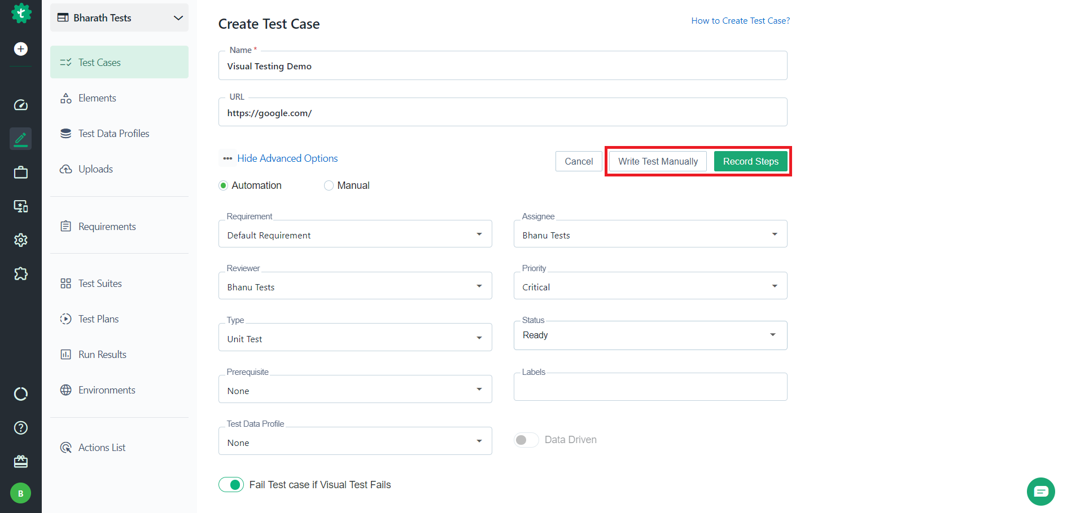The image size is (1067, 513).
Task: Click the Test Suites grid icon
Action: click(x=66, y=284)
